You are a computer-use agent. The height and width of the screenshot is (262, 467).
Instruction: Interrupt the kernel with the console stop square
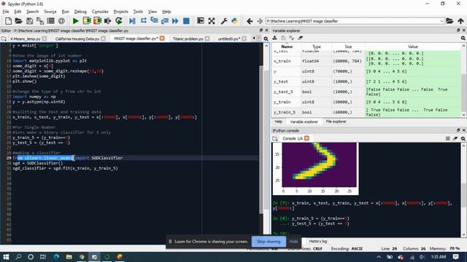(x=447, y=138)
